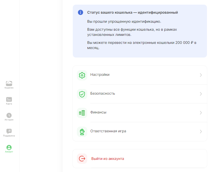Click the Выйти из аккаунта link

pos(108,159)
